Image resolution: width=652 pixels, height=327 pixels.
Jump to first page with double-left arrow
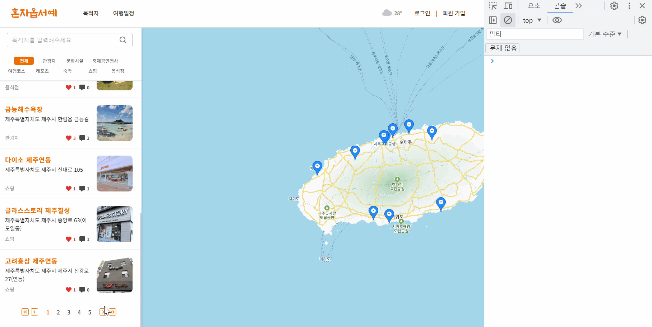click(x=25, y=312)
